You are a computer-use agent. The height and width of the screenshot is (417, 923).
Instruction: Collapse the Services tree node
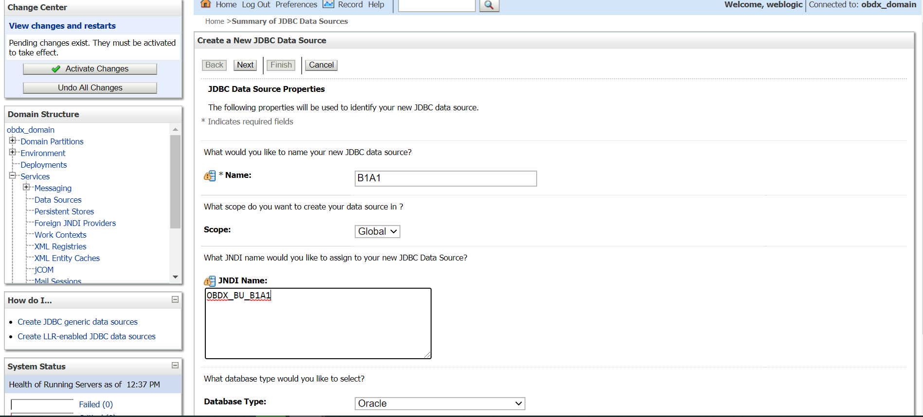click(13, 175)
